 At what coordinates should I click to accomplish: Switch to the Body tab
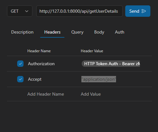[99, 32]
